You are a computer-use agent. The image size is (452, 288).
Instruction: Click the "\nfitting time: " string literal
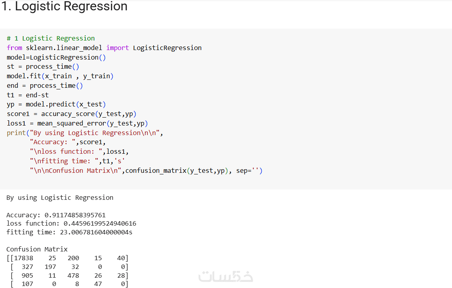coord(64,161)
